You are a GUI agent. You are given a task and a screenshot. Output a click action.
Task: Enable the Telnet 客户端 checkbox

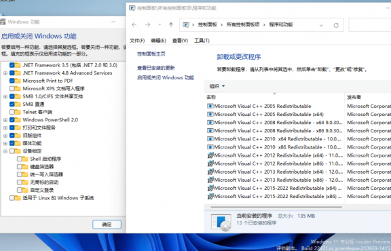click(x=12, y=112)
